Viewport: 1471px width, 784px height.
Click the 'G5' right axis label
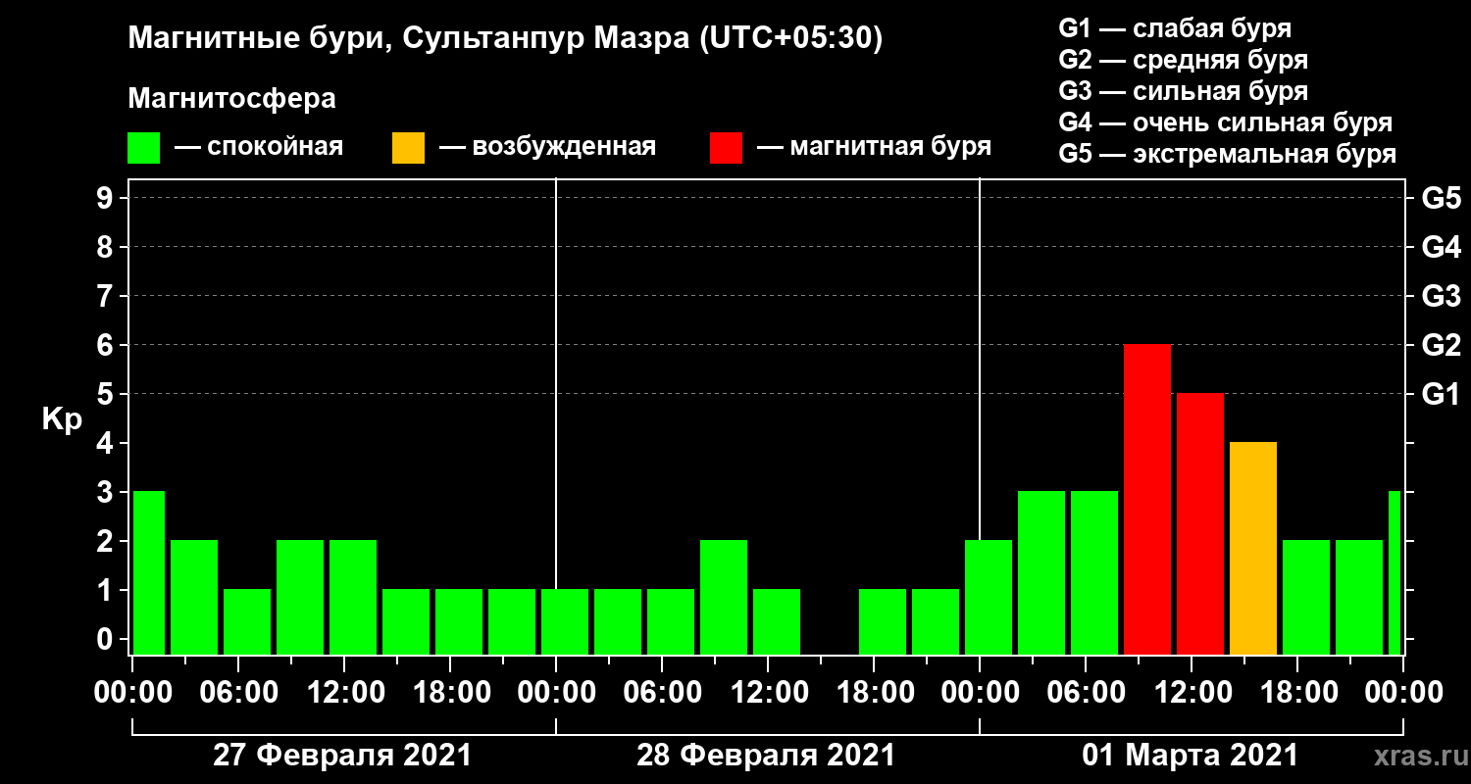tap(1442, 199)
